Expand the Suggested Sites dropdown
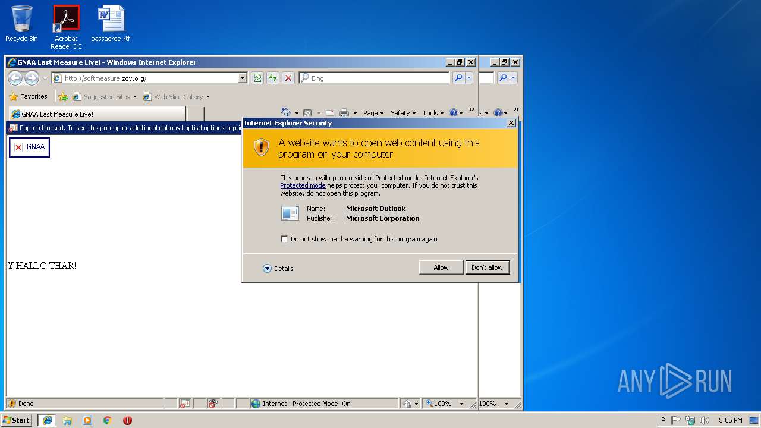This screenshot has width=761, height=428. click(134, 97)
